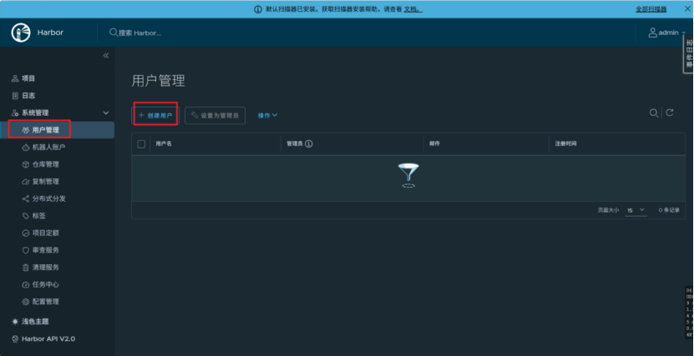Viewport: 694px width, 356px height.
Task: Click the users icon beside 用户管理
Action: coord(26,130)
